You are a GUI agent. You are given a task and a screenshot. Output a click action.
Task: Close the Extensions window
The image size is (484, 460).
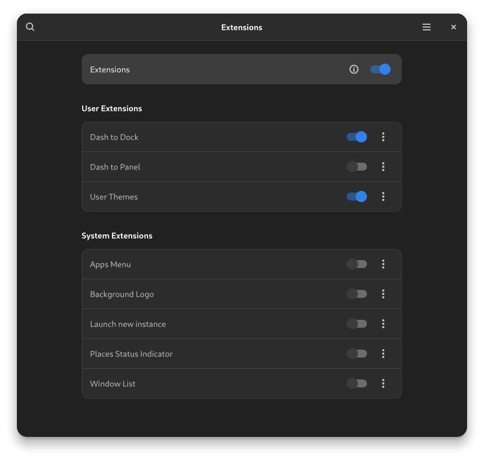(454, 27)
